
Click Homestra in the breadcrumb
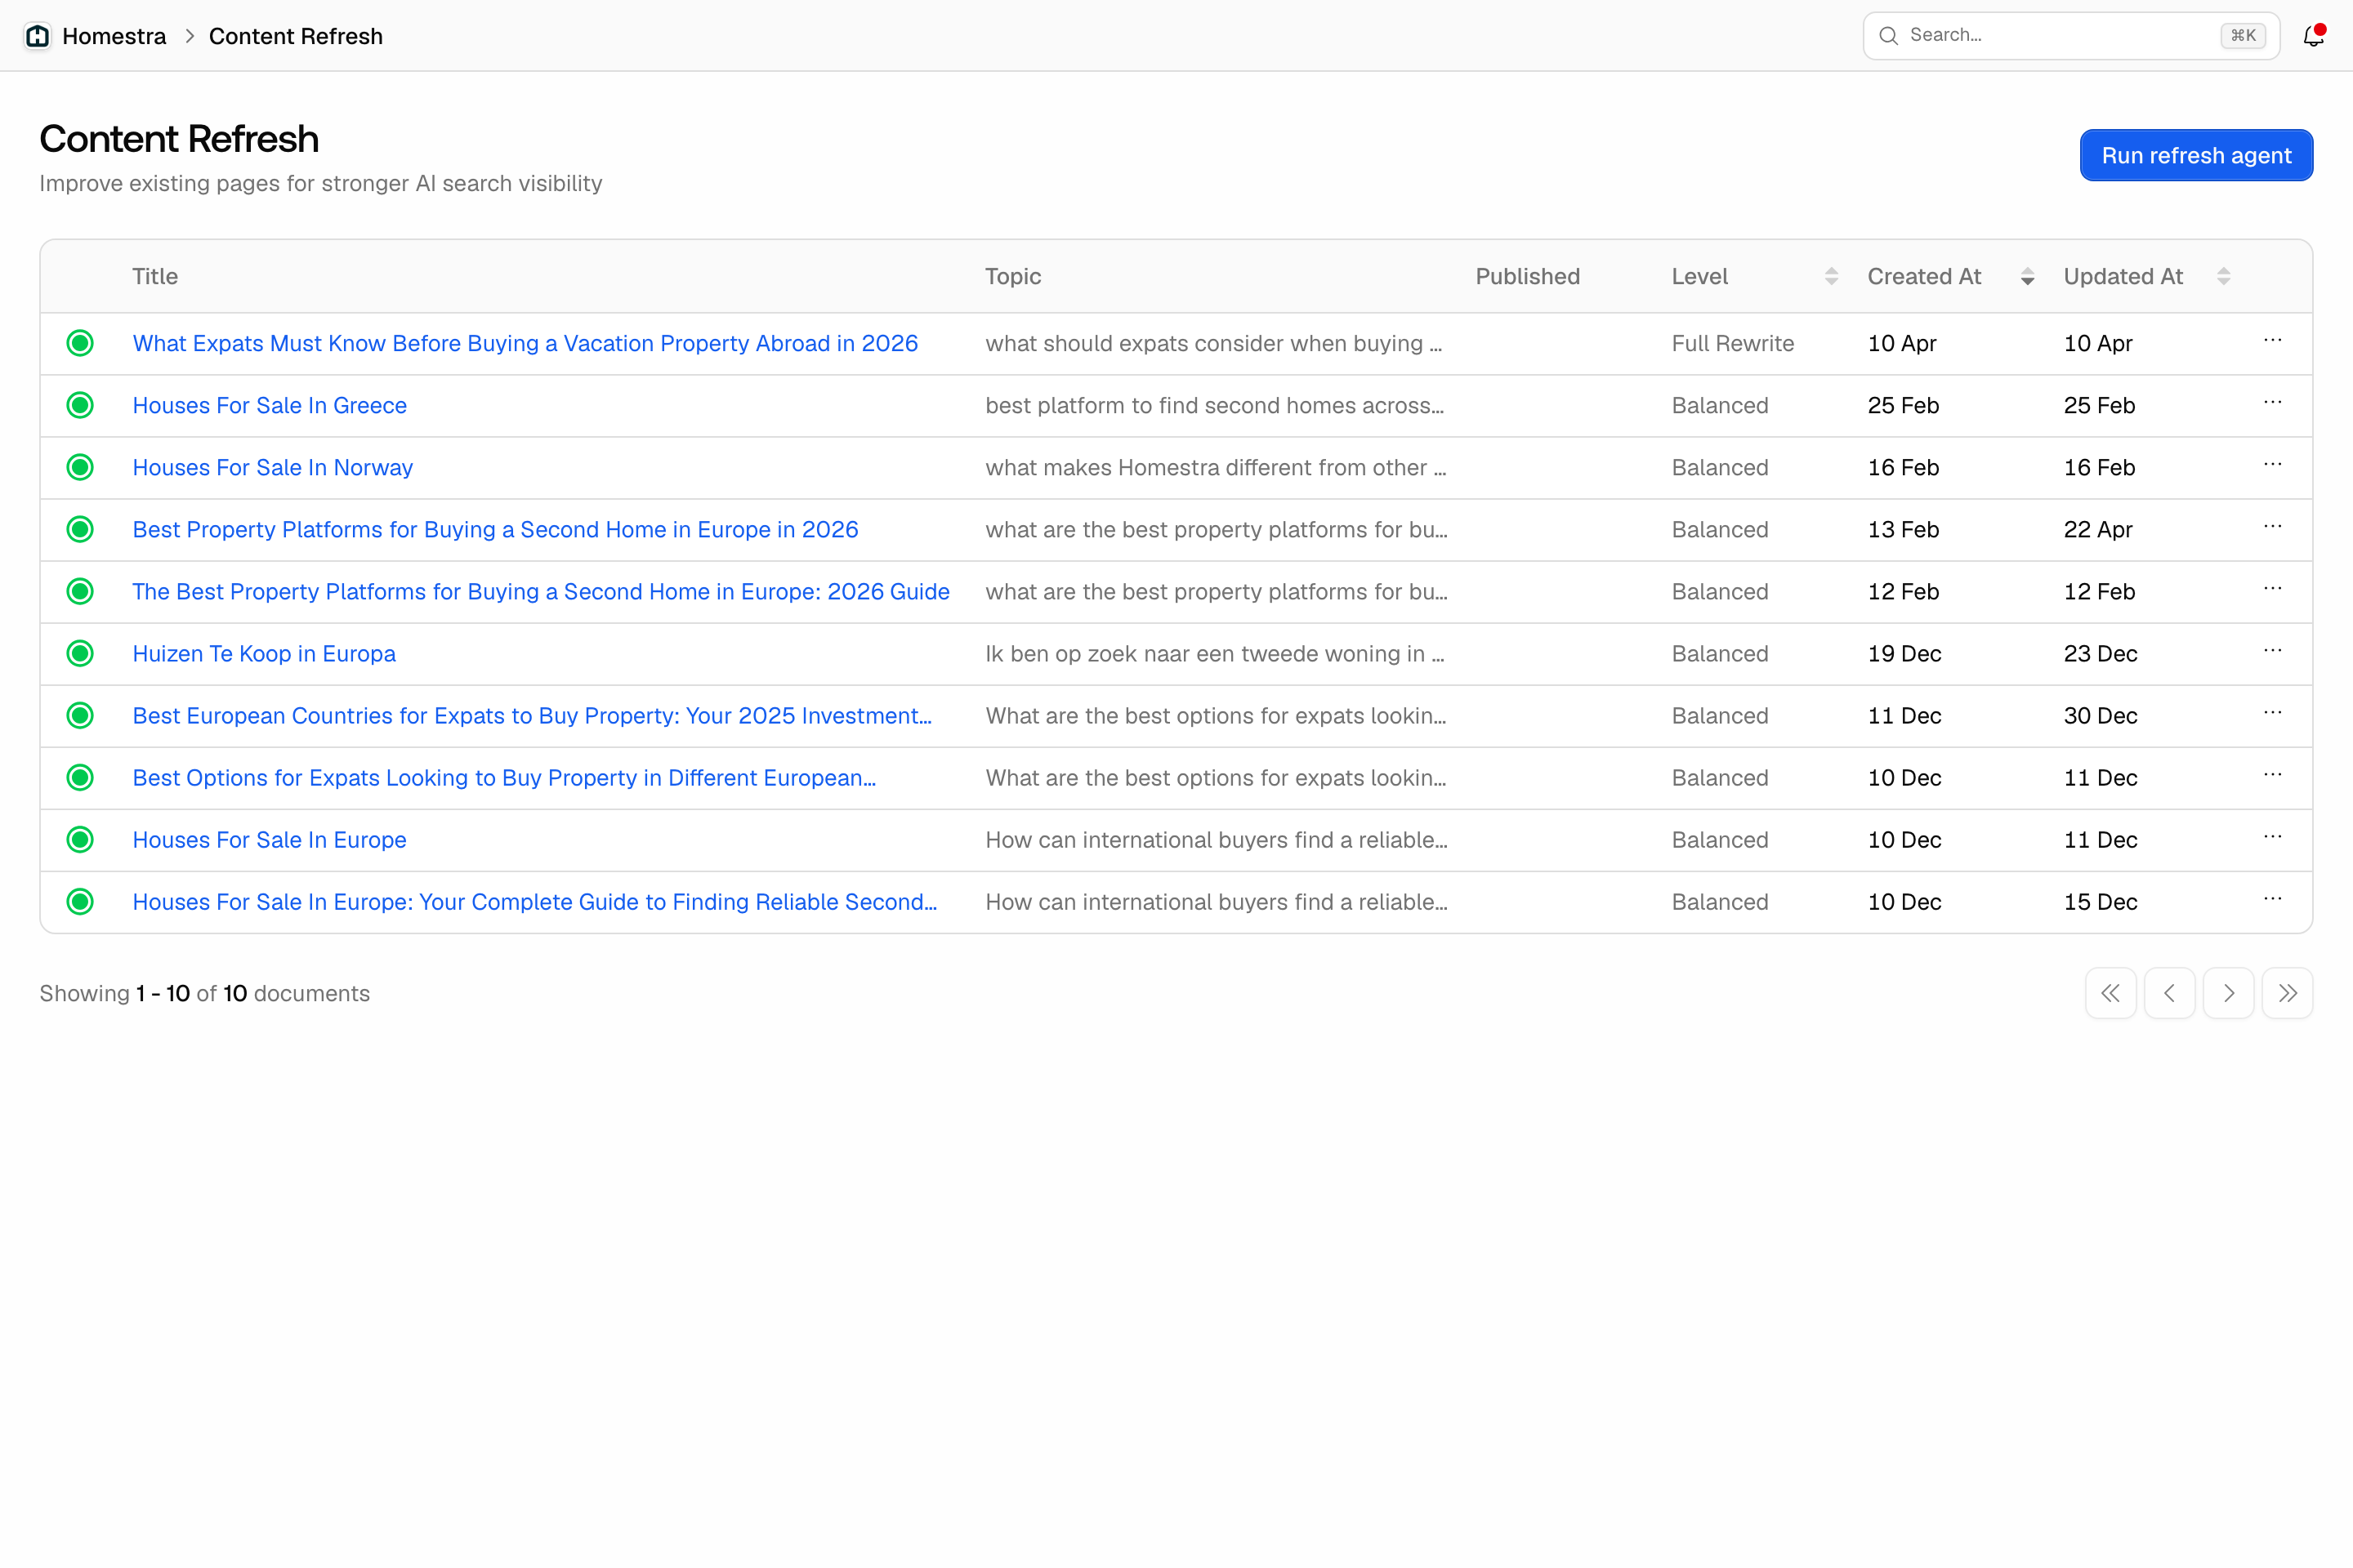click(x=114, y=36)
